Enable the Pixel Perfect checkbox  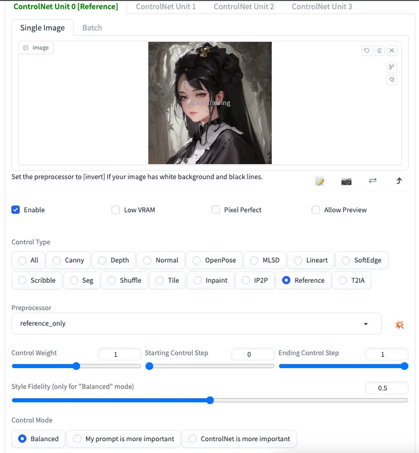click(216, 210)
